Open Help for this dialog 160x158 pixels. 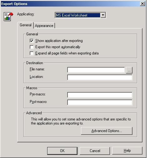pos(127,150)
